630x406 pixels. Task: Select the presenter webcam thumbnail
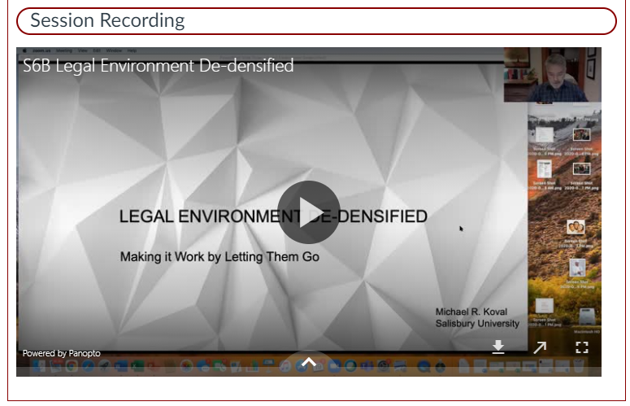pos(553,75)
